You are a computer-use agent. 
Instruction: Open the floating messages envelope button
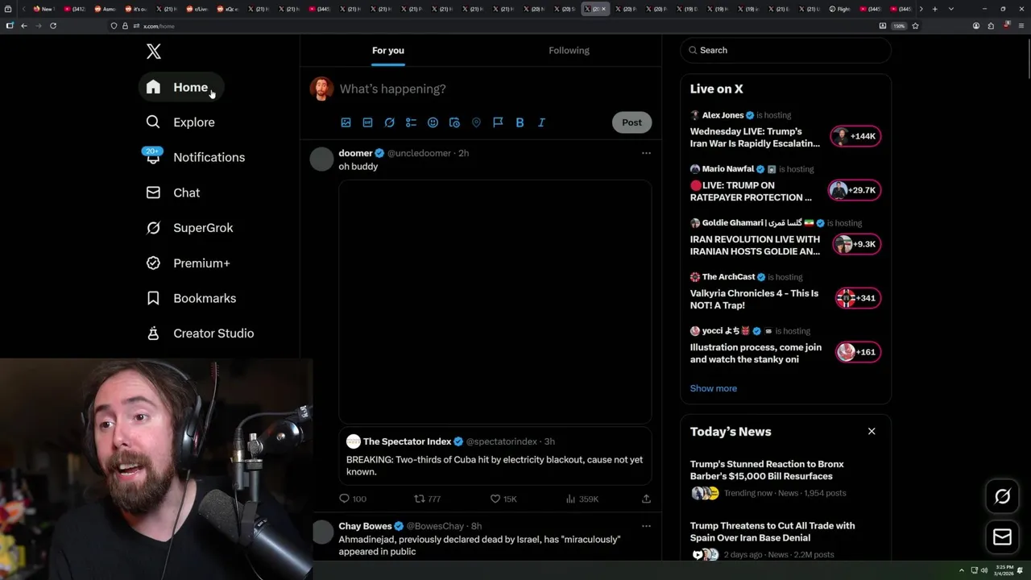point(1003,537)
